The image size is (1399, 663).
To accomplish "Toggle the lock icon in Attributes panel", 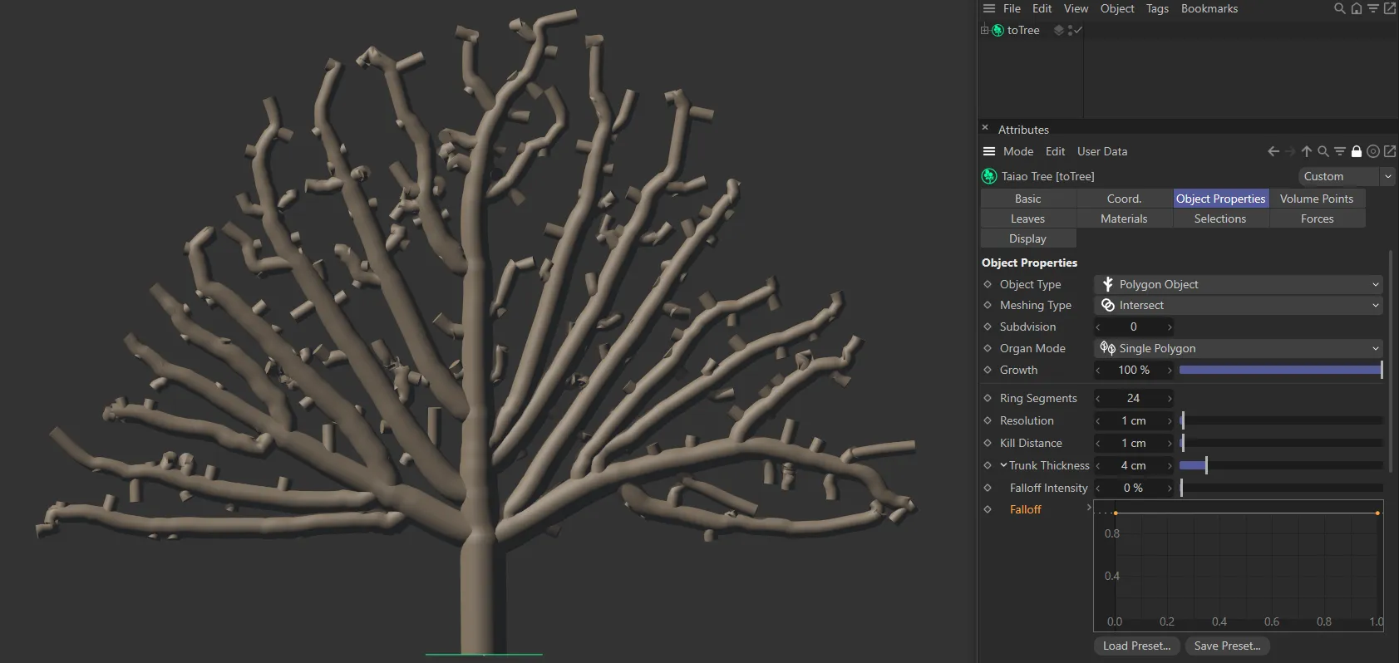I will (1357, 151).
